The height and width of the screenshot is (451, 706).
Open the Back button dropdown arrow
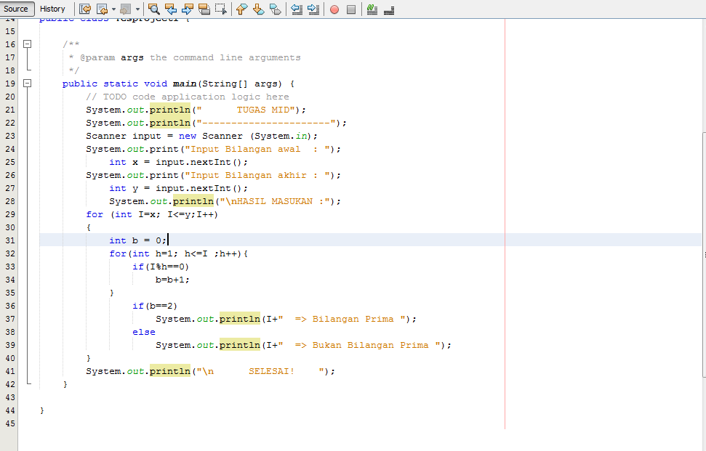coord(114,9)
